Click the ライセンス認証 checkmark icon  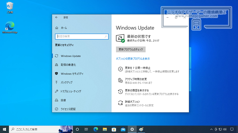coord(56,109)
